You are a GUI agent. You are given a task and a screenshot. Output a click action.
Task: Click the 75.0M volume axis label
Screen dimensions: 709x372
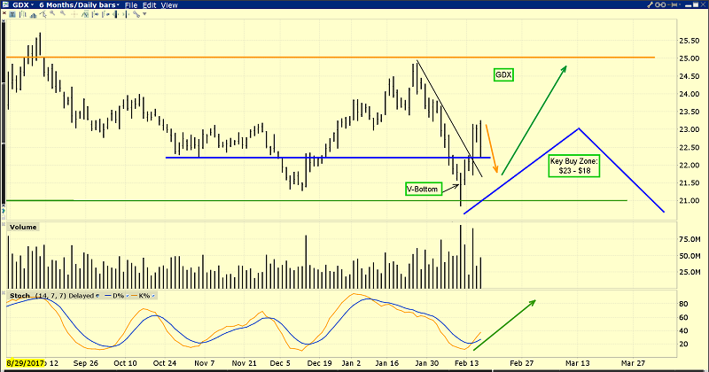click(690, 239)
